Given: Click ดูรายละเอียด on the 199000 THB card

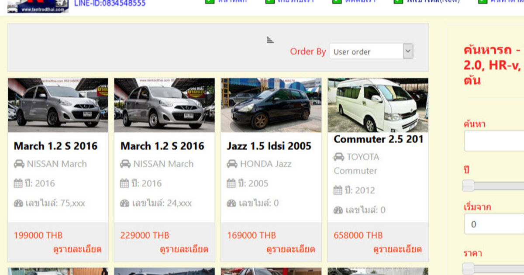Looking at the screenshot, I should point(77,250).
